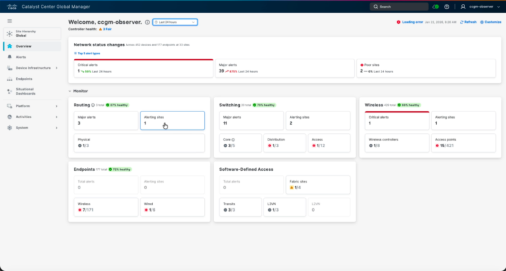This screenshot has width=506, height=271.
Task: Click the Alerts bell icon
Action: (9, 57)
